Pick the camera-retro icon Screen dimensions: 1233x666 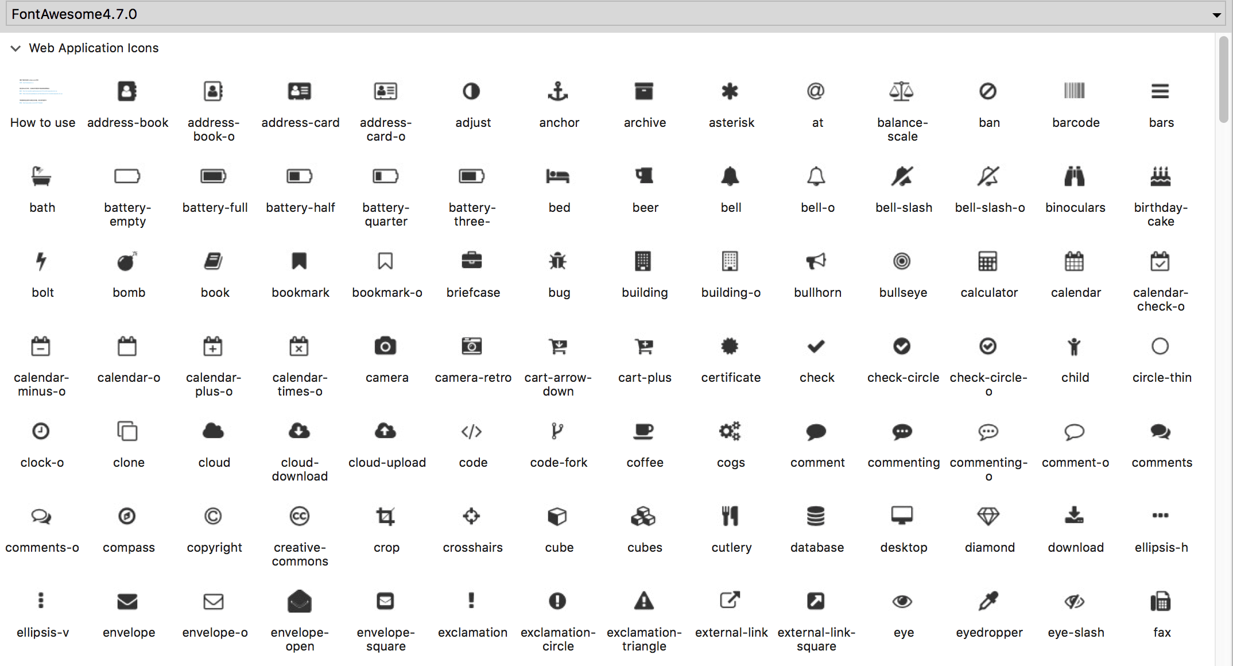pyautogui.click(x=471, y=346)
